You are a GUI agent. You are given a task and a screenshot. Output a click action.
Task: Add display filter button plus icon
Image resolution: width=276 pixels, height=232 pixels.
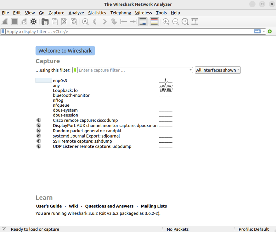270,31
